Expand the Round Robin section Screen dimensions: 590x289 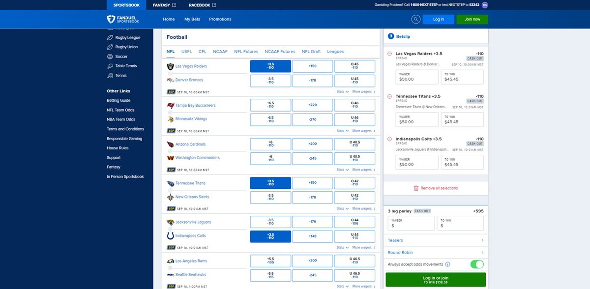(435, 252)
